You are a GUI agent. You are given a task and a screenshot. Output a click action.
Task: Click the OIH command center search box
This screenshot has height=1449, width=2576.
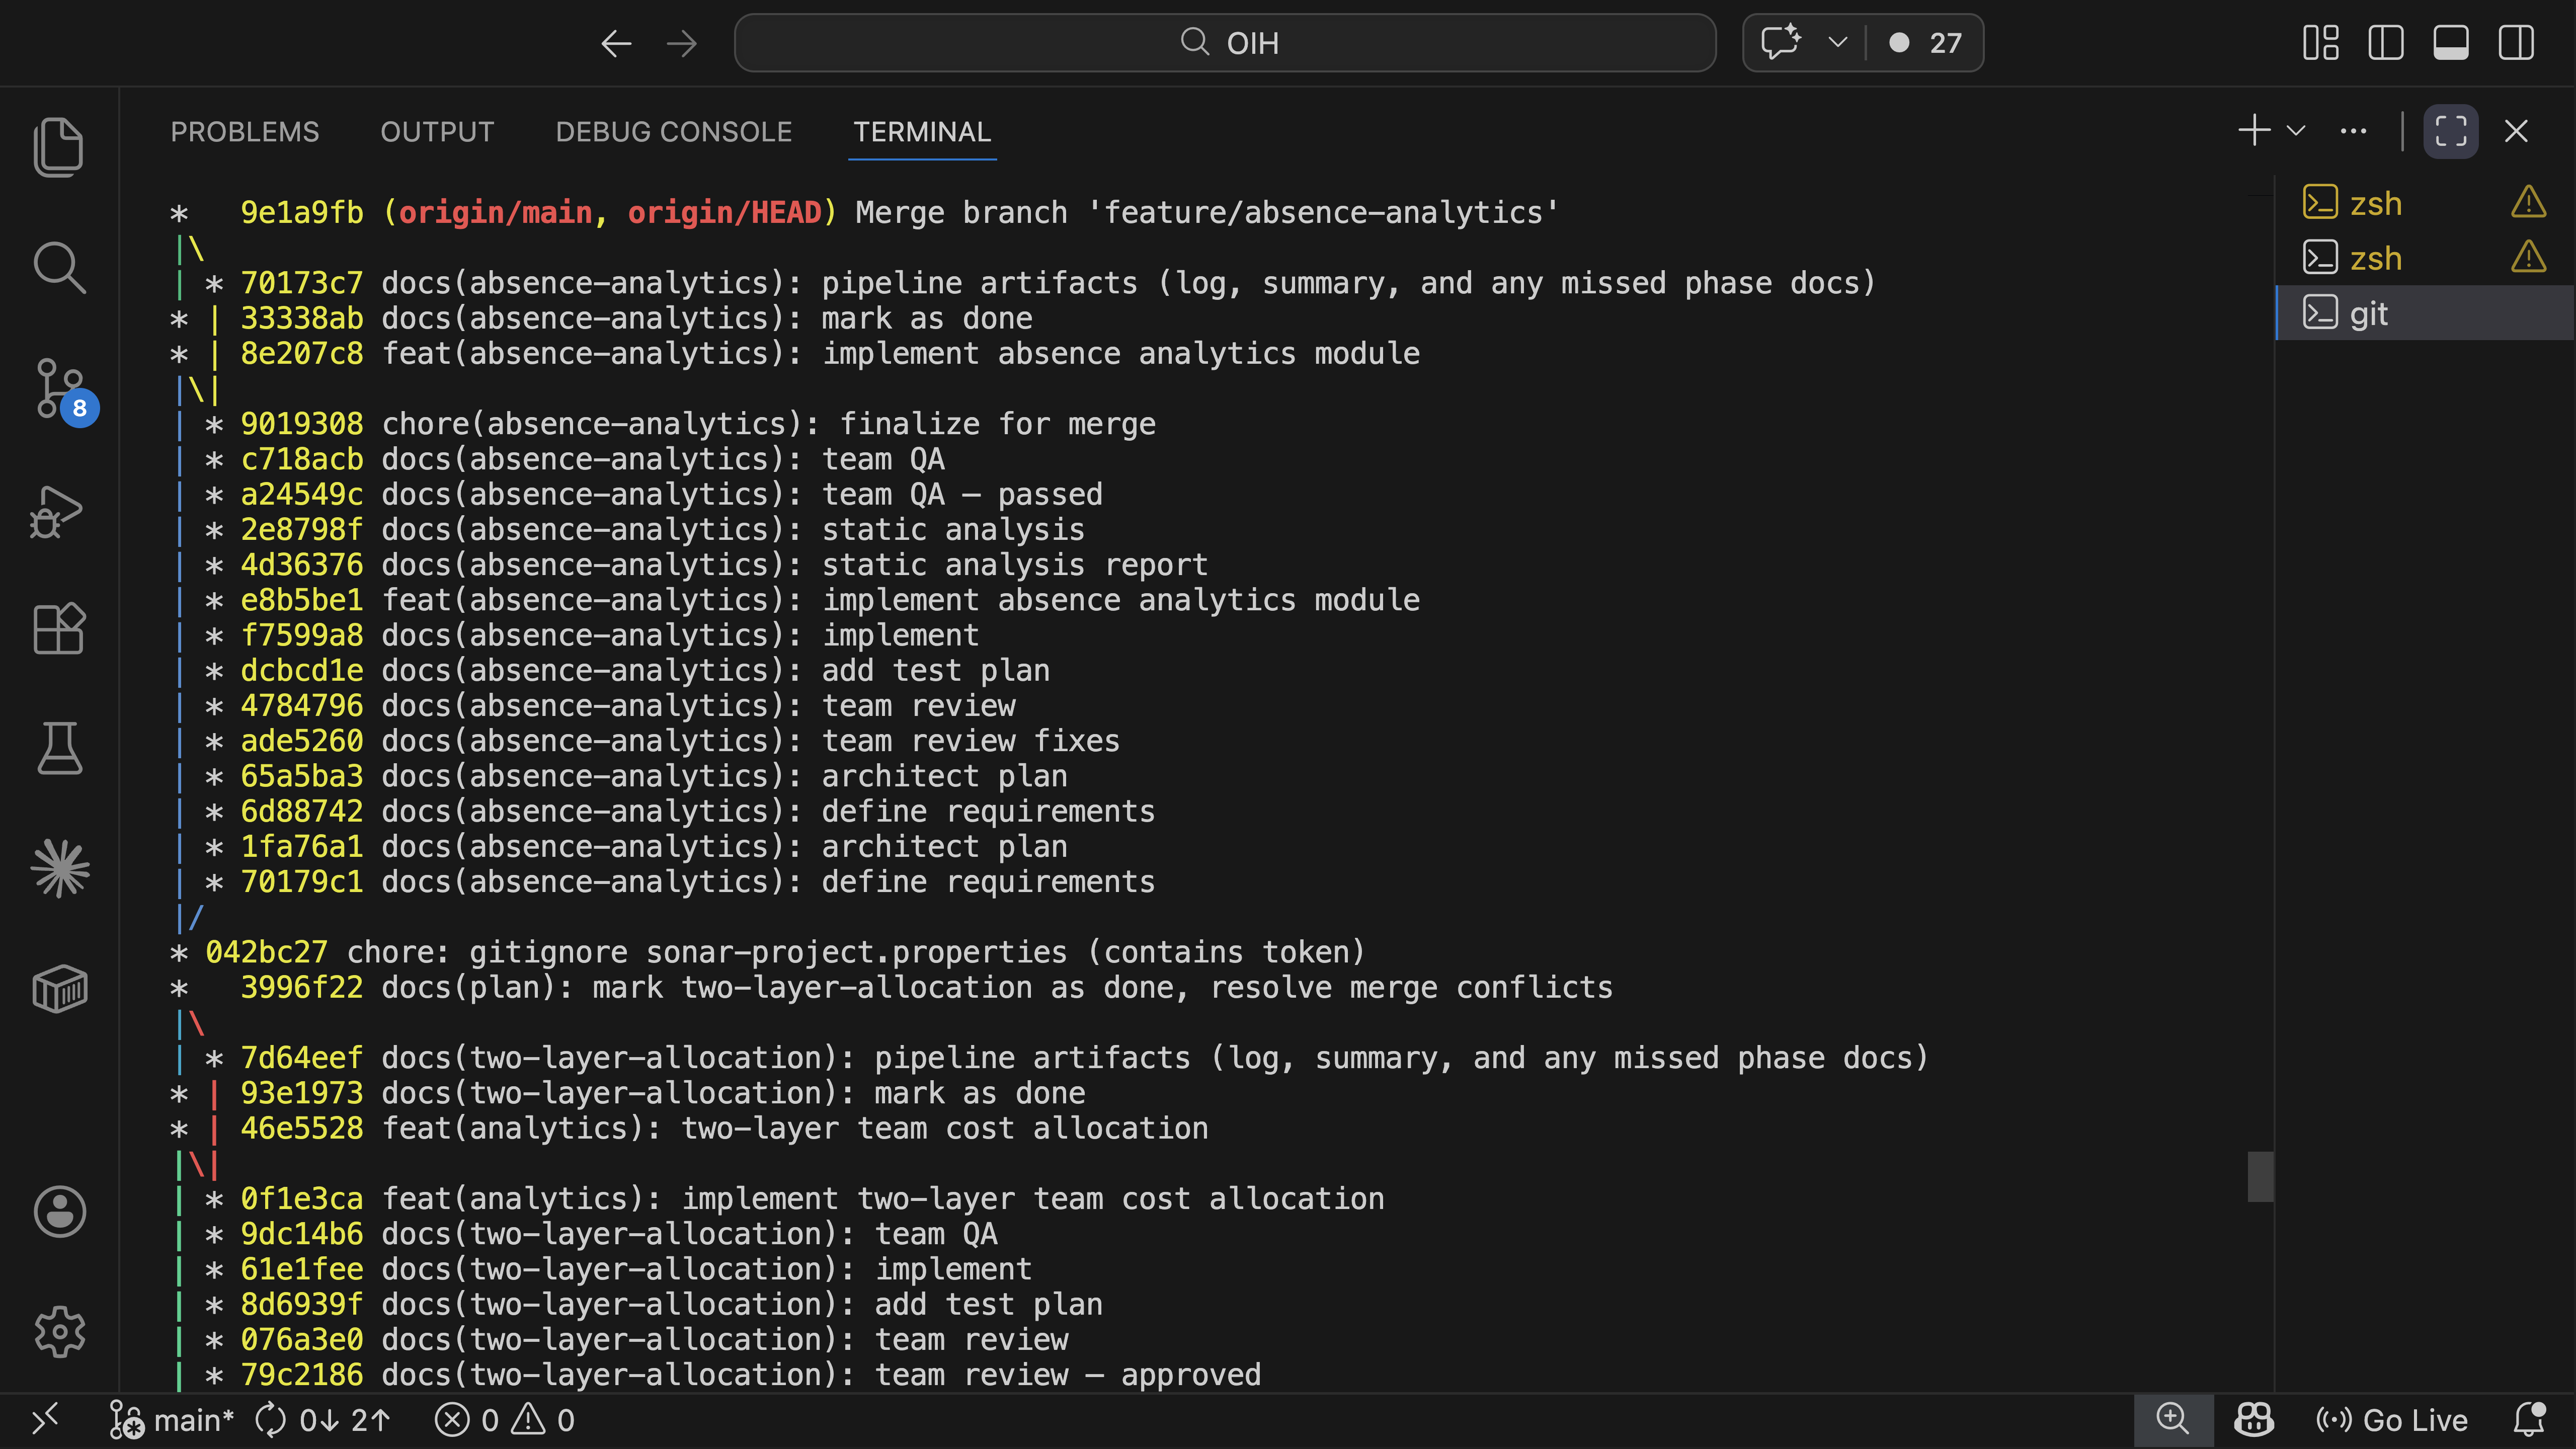click(1224, 43)
